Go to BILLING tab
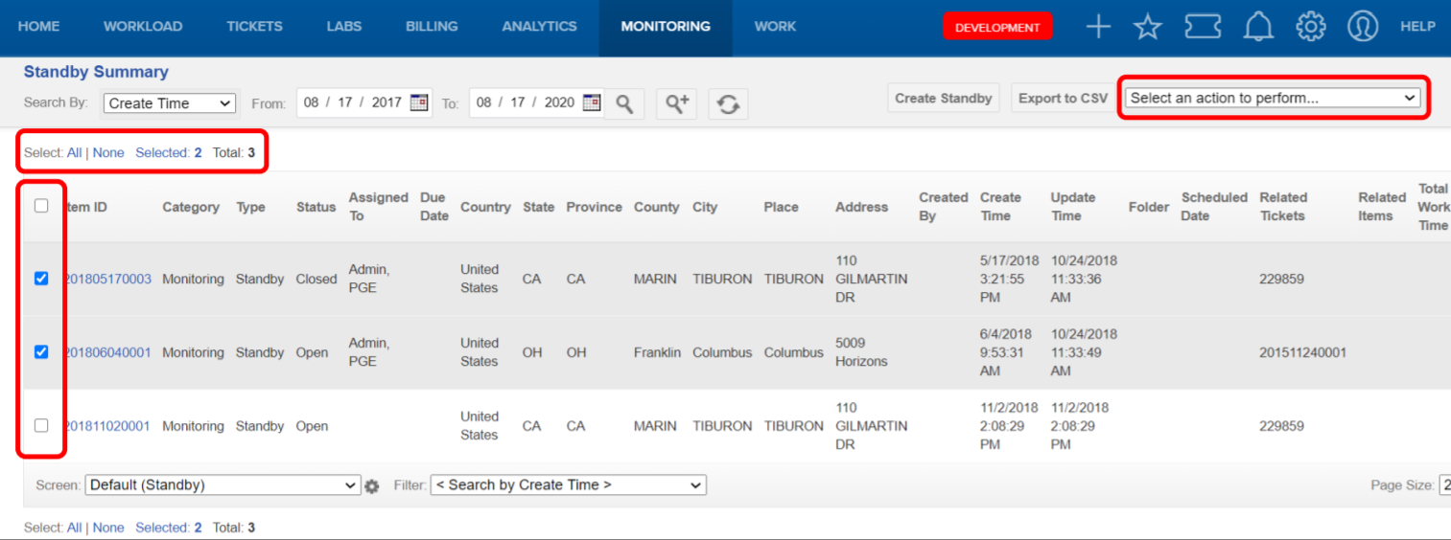The height and width of the screenshot is (540, 1451). click(432, 27)
